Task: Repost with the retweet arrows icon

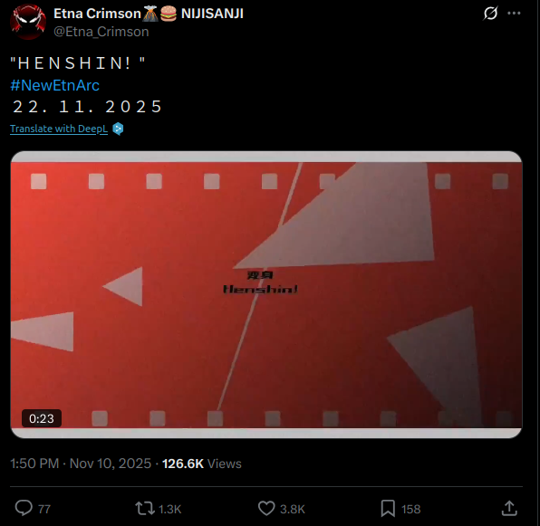Action: 145,509
